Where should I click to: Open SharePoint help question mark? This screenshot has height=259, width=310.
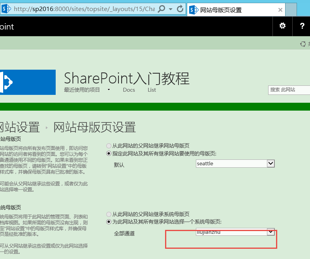click(302, 26)
